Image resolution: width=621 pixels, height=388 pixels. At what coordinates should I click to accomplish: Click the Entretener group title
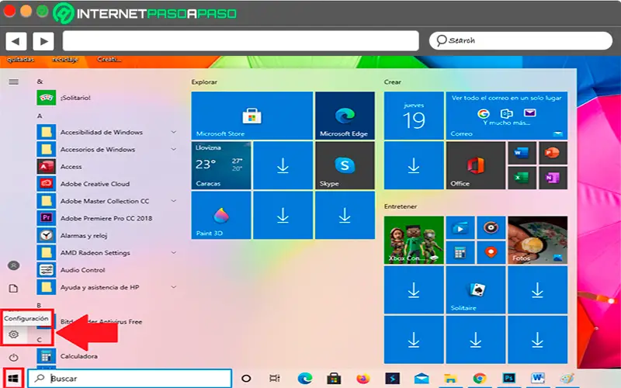coord(401,206)
